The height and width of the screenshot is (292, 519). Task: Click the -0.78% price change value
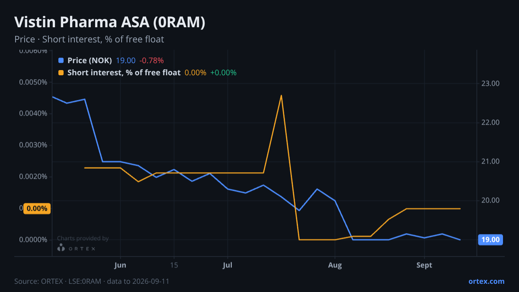[x=151, y=61]
